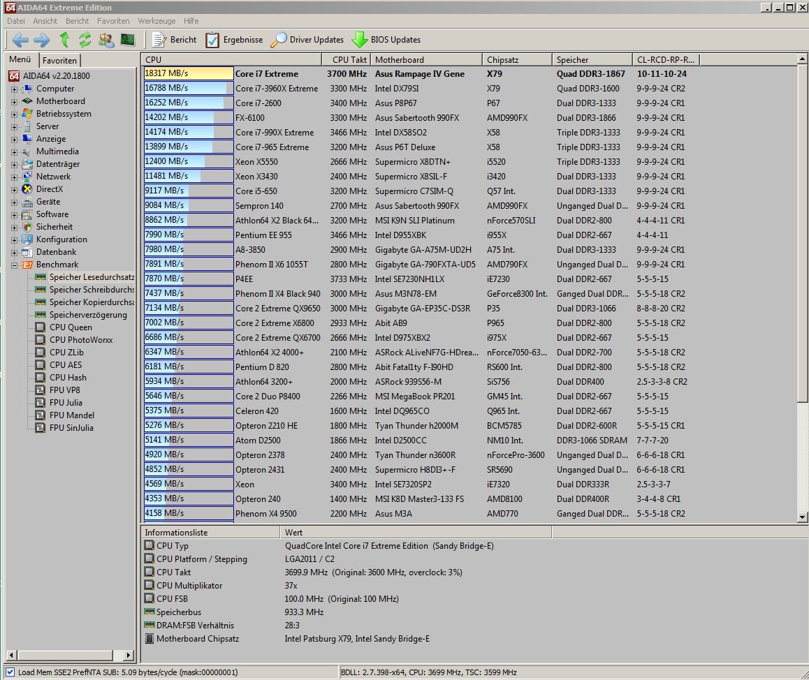Viewport: 809px width, 680px height.
Task: Click sidebar horizontal scrollbar right arrow
Action: (x=129, y=656)
